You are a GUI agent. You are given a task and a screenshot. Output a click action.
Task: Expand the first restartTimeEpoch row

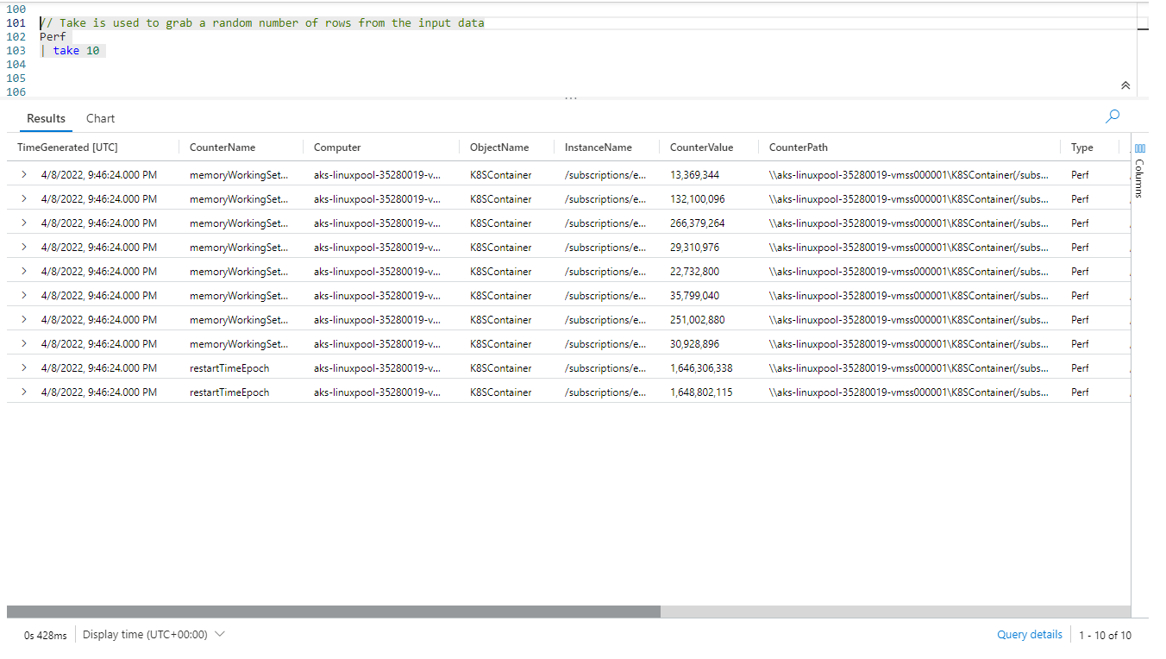pos(23,368)
